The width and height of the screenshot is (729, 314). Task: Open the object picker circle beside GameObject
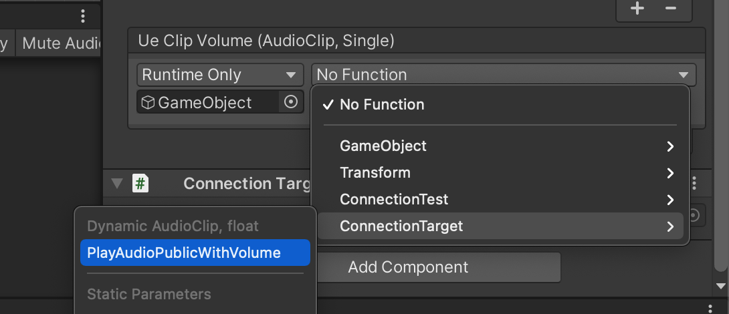point(290,102)
